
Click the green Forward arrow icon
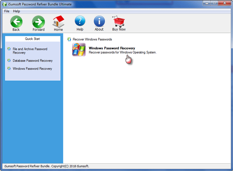[x=38, y=22]
